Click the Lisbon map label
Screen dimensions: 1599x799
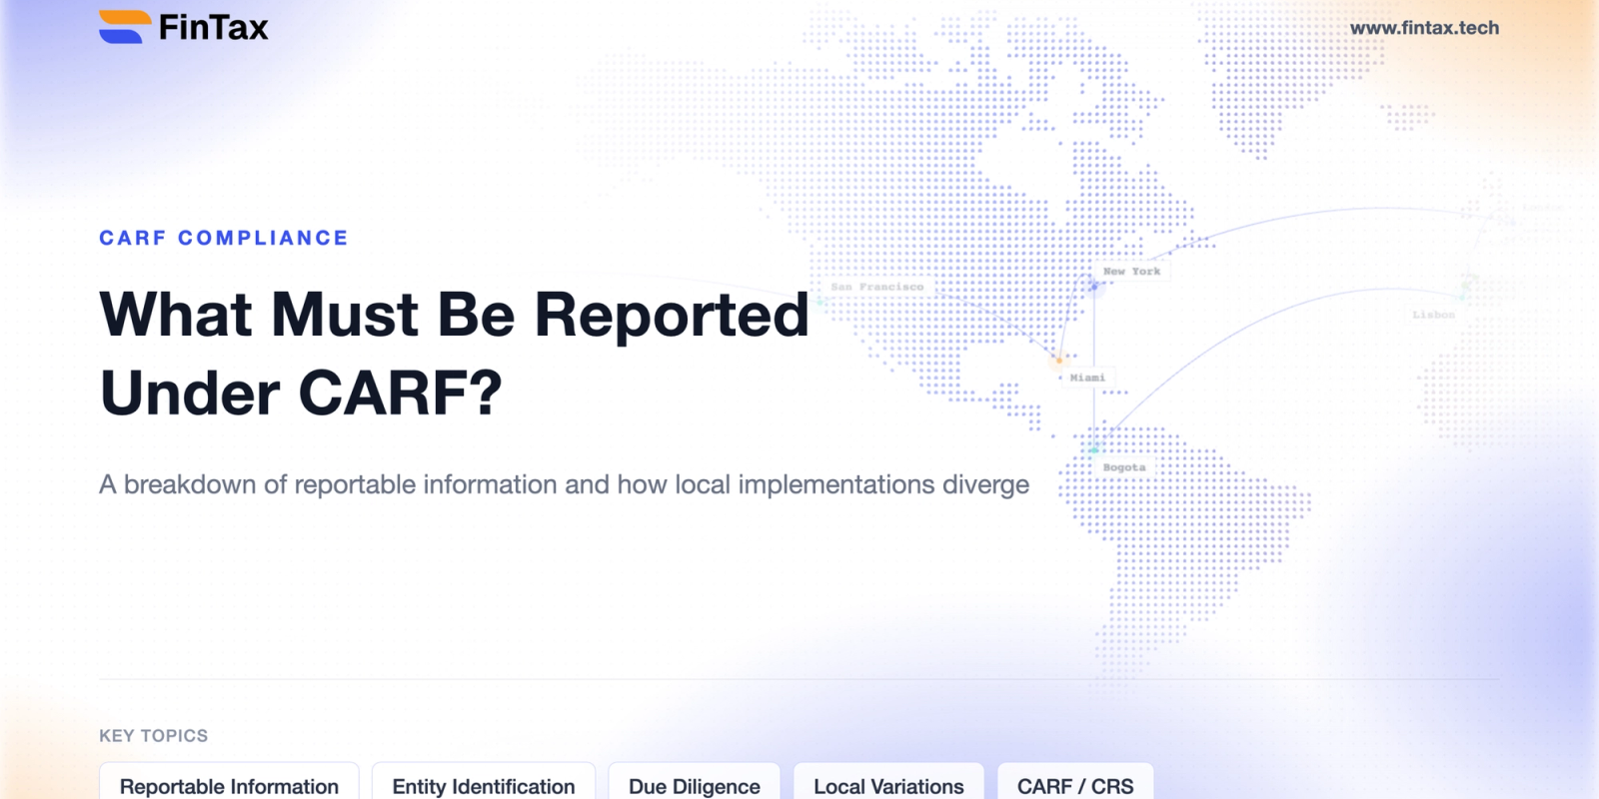point(1433,315)
